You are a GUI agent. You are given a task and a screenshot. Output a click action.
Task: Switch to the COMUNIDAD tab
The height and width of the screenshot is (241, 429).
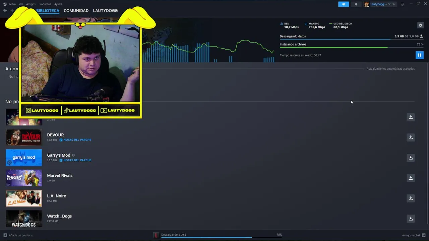[x=76, y=11]
